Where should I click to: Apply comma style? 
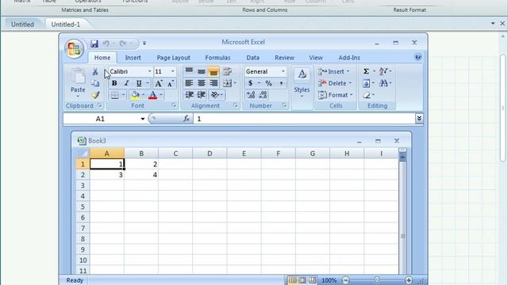(281, 83)
